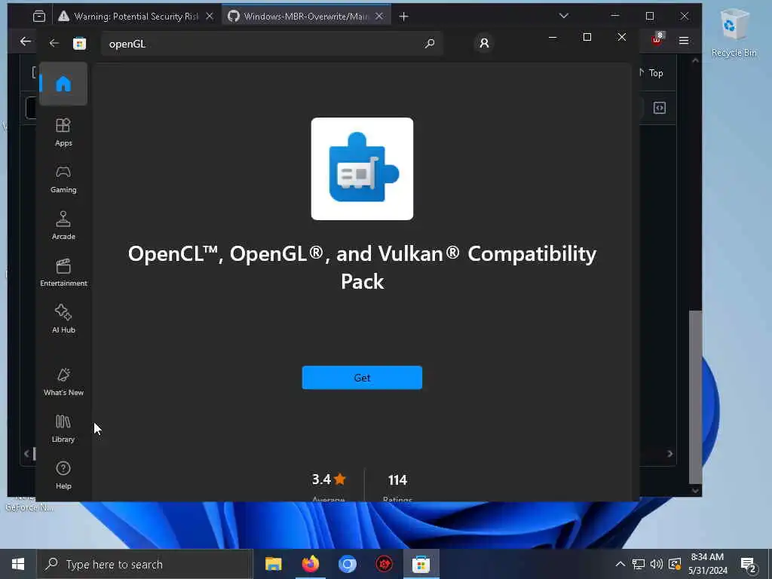The image size is (772, 579).
Task: Click the Compatibility Pack title text
Action: [362, 268]
